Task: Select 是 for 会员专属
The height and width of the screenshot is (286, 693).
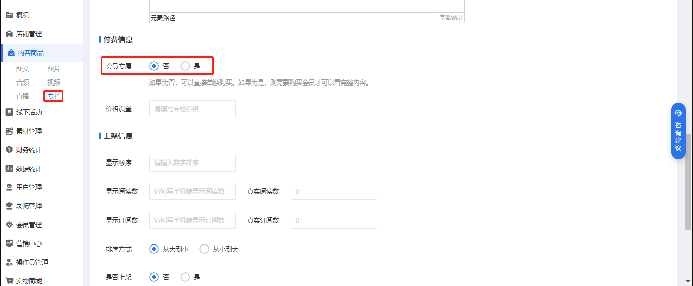Action: (185, 66)
